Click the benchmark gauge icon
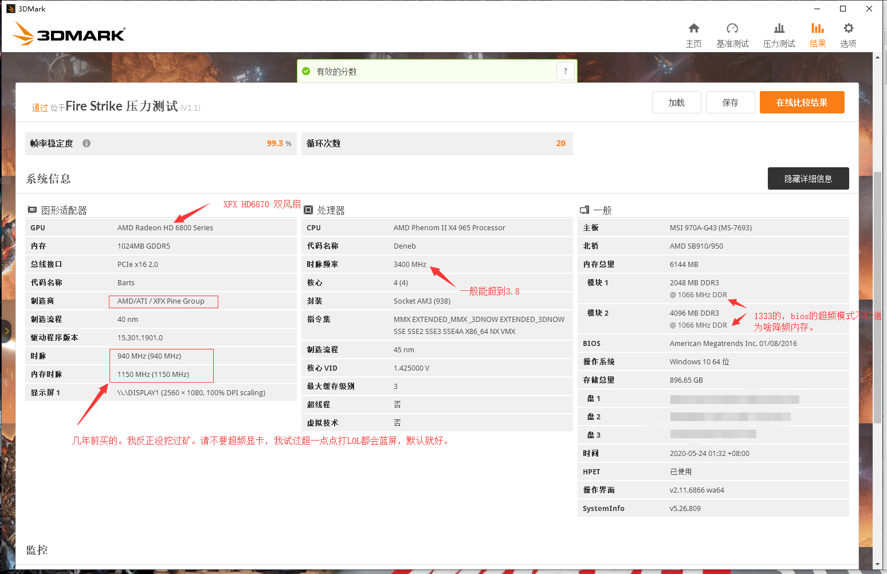Viewport: 887px width, 574px height. point(732,28)
